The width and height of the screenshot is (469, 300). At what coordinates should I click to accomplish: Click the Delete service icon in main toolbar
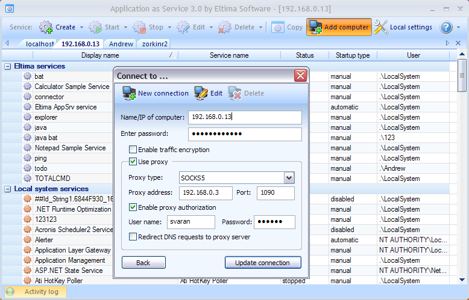(x=225, y=27)
